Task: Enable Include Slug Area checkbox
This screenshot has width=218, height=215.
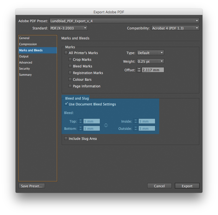Action: tap(66, 138)
